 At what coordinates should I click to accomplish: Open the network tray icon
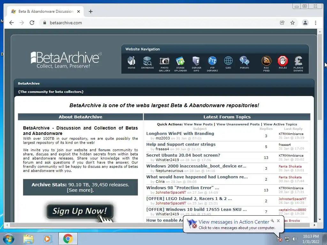[287, 239]
